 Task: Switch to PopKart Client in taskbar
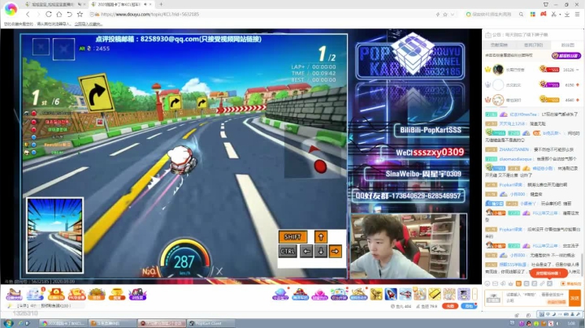210,323
